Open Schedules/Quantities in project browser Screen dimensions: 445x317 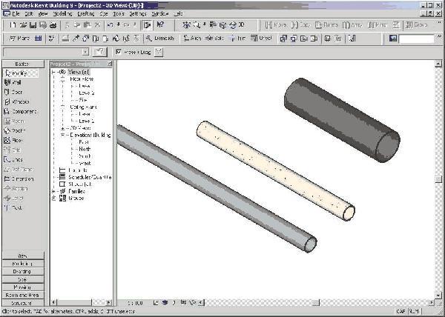point(90,177)
